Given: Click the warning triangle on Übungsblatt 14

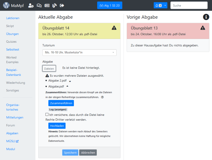Looking at the screenshot, I should click(x=114, y=28).
